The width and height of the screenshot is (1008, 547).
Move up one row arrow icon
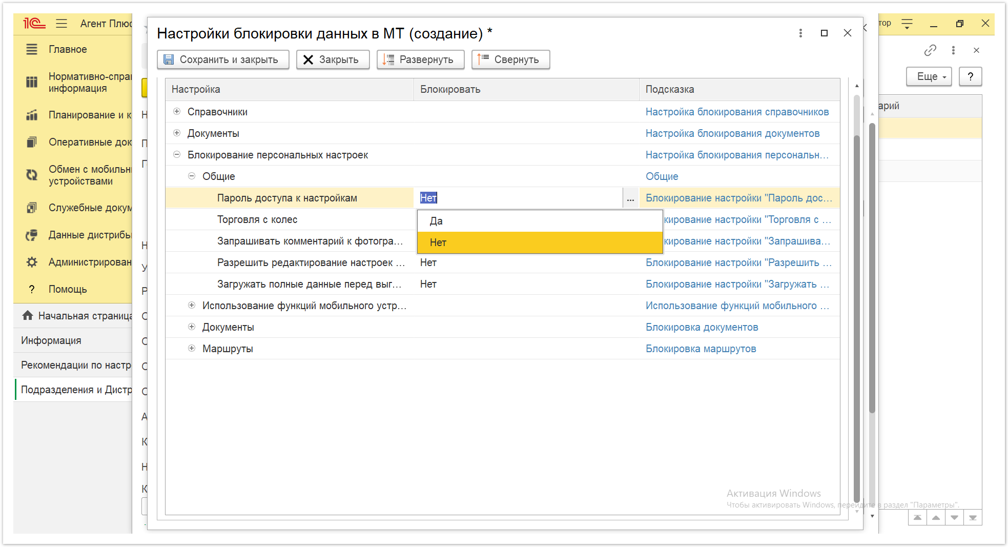point(936,518)
